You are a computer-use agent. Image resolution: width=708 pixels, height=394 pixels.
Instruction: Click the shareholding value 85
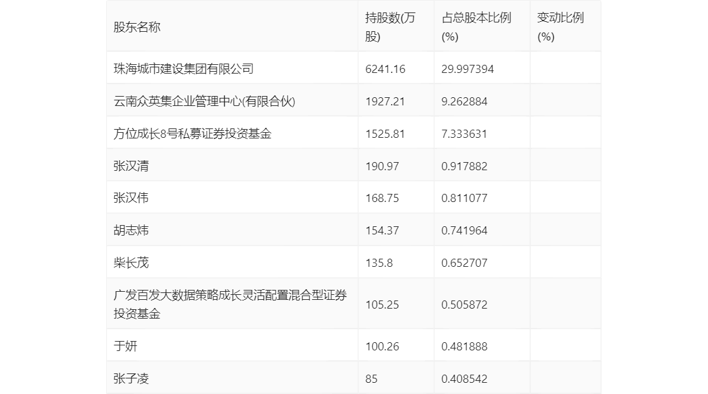[x=371, y=379]
